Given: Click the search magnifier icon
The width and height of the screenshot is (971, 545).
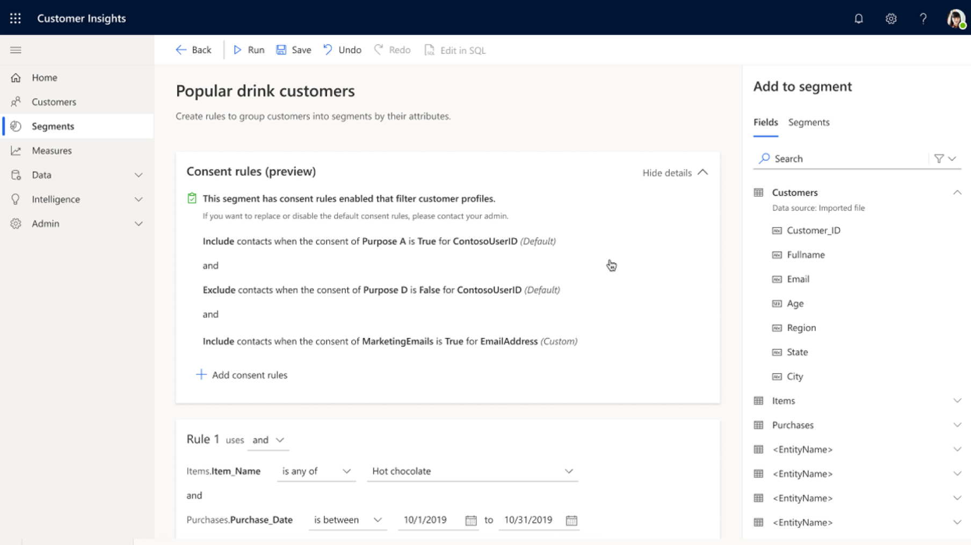Looking at the screenshot, I should tap(764, 158).
